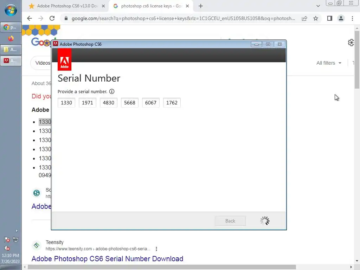Click the lock site info icon
This screenshot has height=270, width=360.
pos(66,18)
